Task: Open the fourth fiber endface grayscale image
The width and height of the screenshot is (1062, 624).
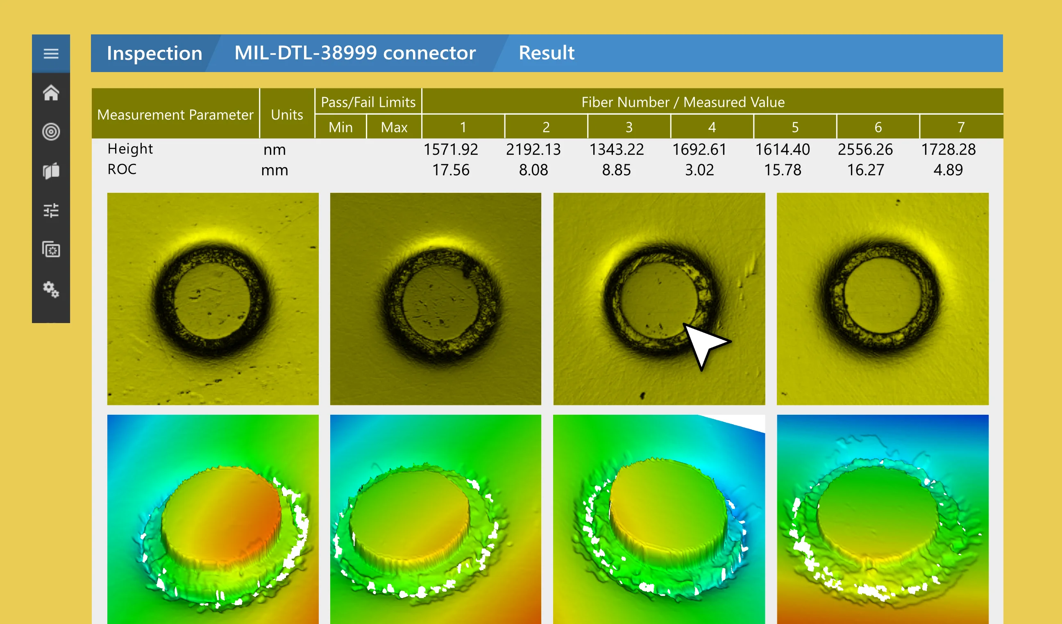Action: (x=883, y=298)
